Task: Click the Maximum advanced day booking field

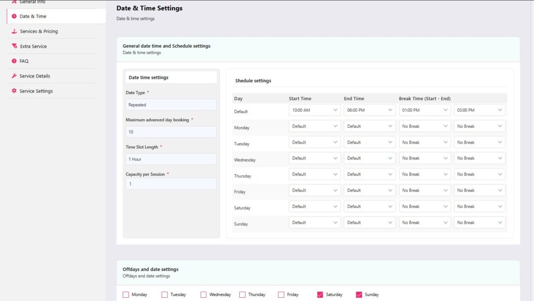Action: tap(171, 132)
